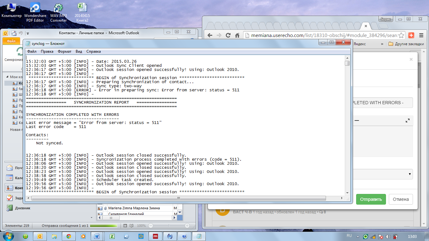Viewport: 429px width, 241px height.
Task: Open Action Center flag tray icon
Action: tap(380, 237)
